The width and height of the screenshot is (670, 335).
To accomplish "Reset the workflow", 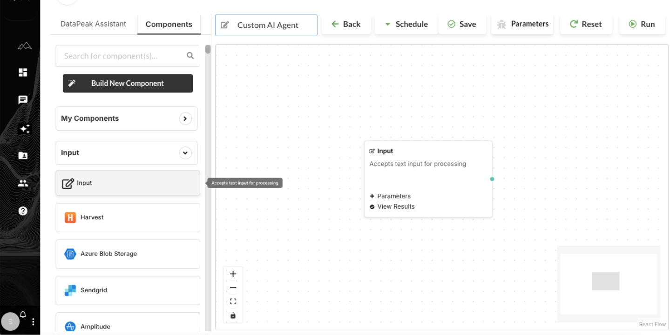I will click(x=586, y=24).
